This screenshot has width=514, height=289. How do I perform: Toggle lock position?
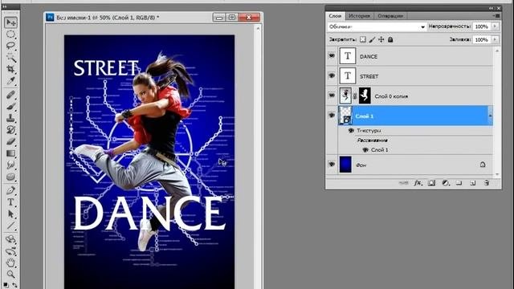(381, 39)
